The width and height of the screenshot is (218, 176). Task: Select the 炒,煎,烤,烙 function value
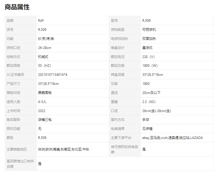[x=46, y=39]
